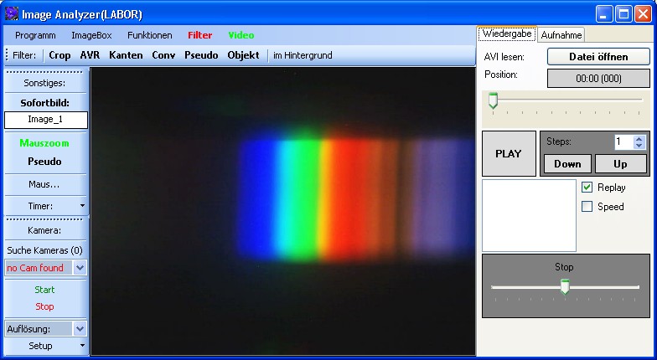The width and height of the screenshot is (657, 360).
Task: Expand the Auflösung dropdown
Action: [x=80, y=329]
